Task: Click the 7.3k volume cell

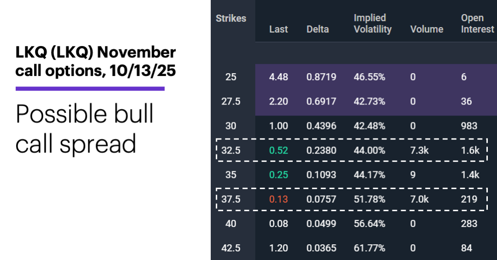Action: pyautogui.click(x=419, y=150)
